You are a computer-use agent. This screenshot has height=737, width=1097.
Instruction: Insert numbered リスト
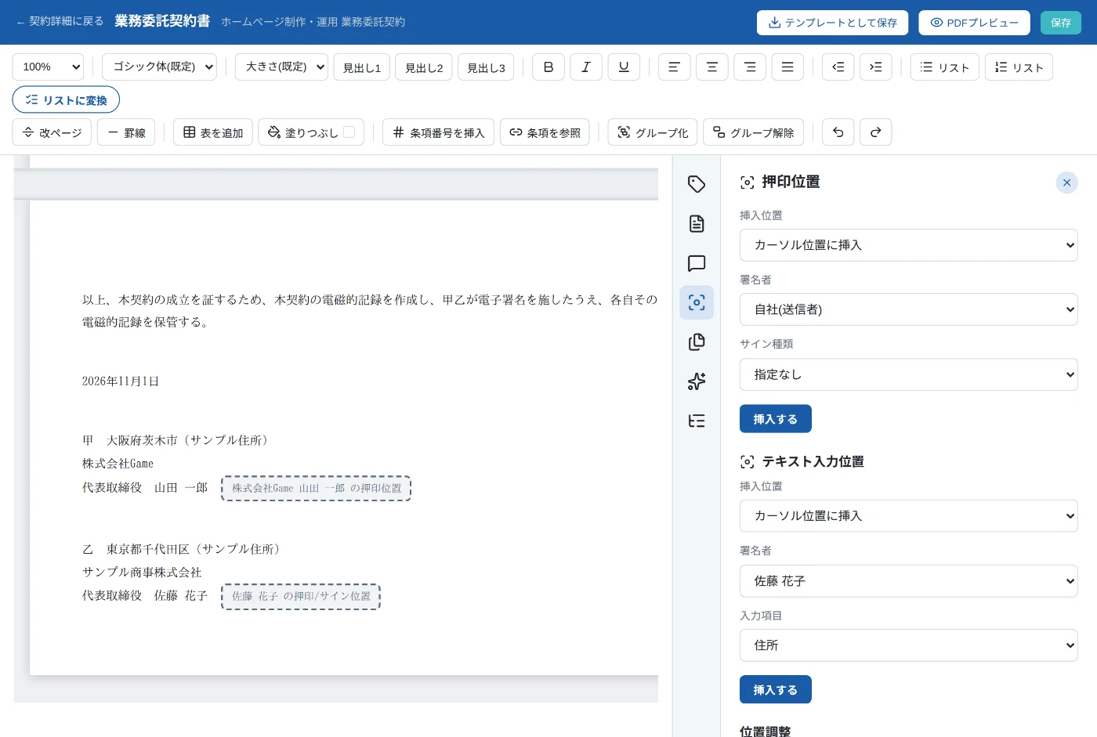click(1019, 67)
